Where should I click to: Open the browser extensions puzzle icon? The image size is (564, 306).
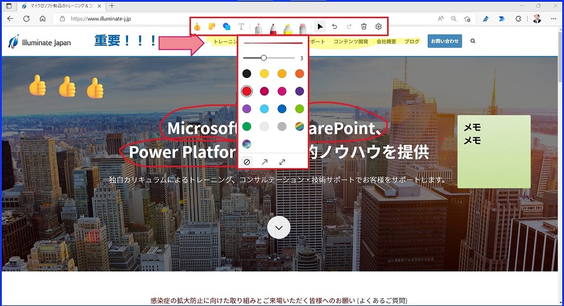(518, 19)
